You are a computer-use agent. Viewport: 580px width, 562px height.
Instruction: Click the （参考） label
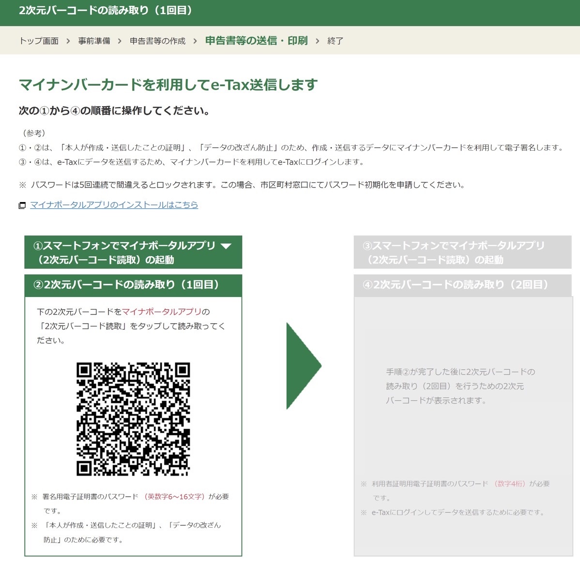pyautogui.click(x=34, y=133)
